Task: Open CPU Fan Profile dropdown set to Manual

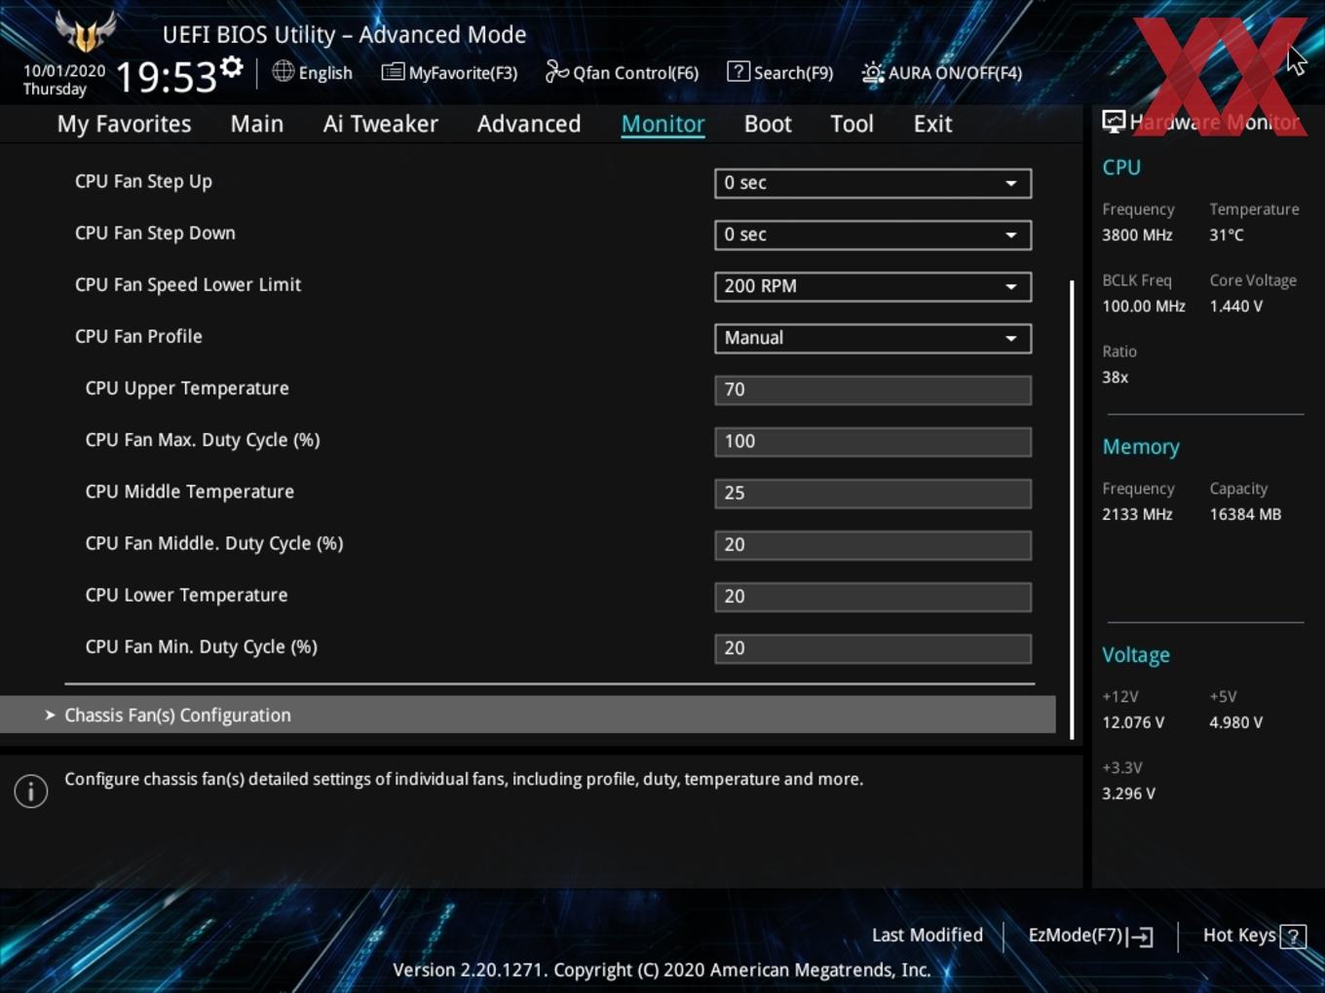Action: pos(873,338)
